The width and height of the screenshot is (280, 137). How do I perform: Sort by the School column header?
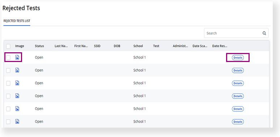click(138, 46)
